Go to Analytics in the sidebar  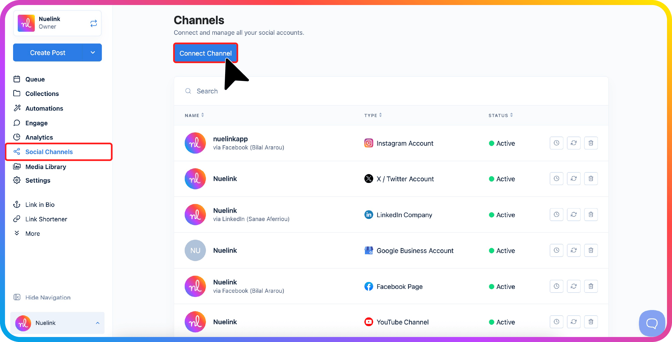click(39, 137)
